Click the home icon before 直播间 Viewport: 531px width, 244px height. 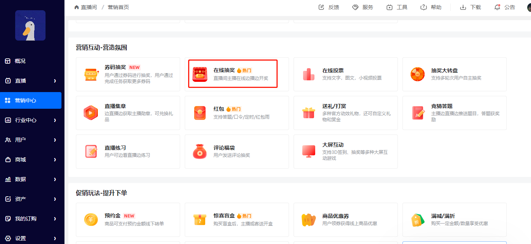pos(77,7)
